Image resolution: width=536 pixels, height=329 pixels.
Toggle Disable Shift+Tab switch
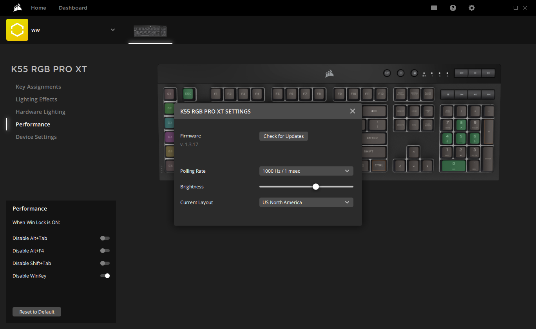tap(105, 263)
